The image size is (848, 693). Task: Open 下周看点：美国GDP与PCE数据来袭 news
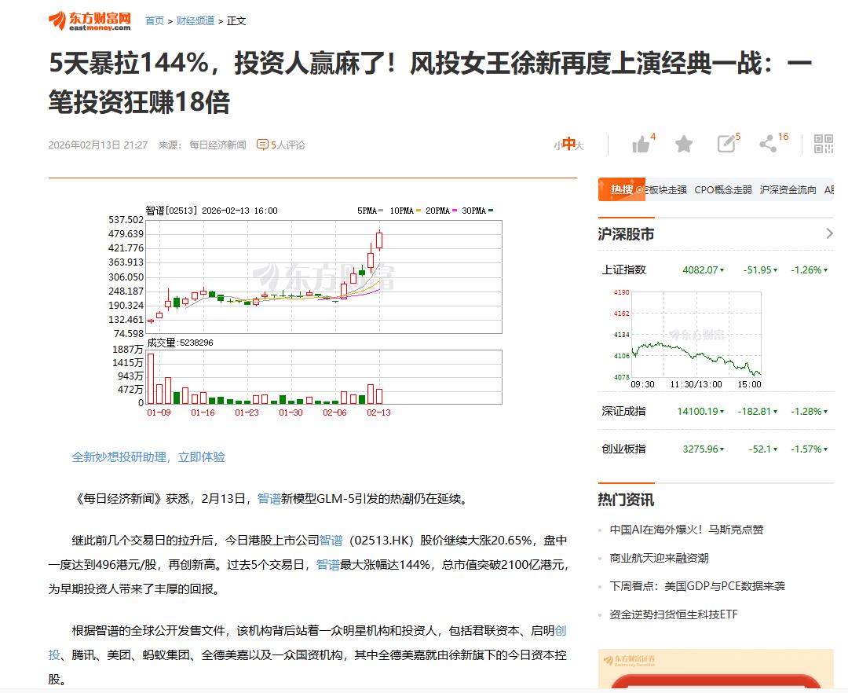point(697,586)
